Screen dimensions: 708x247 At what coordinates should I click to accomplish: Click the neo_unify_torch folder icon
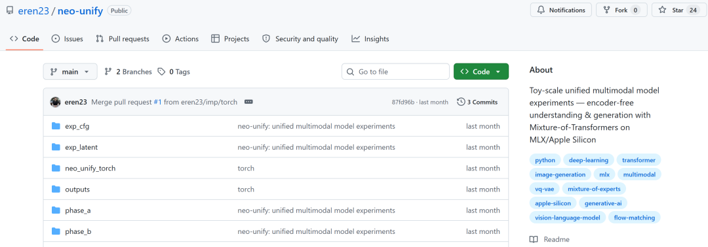pyautogui.click(x=56, y=169)
